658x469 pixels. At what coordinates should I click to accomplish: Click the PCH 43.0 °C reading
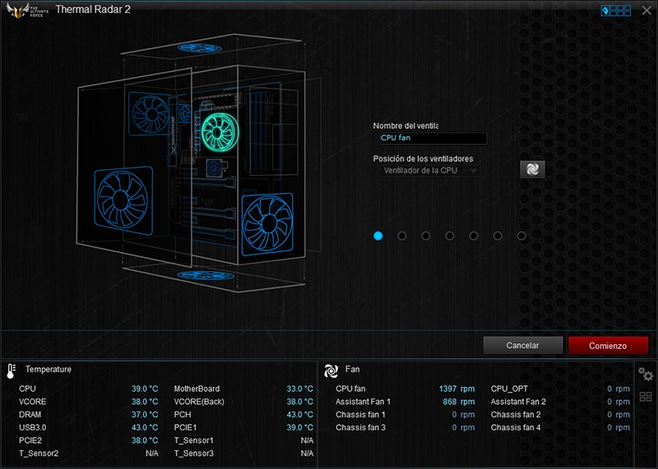point(300,415)
